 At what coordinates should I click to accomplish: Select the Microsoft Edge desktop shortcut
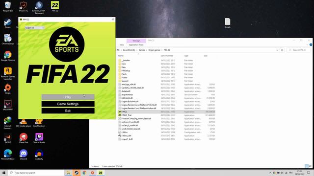coord(8,154)
